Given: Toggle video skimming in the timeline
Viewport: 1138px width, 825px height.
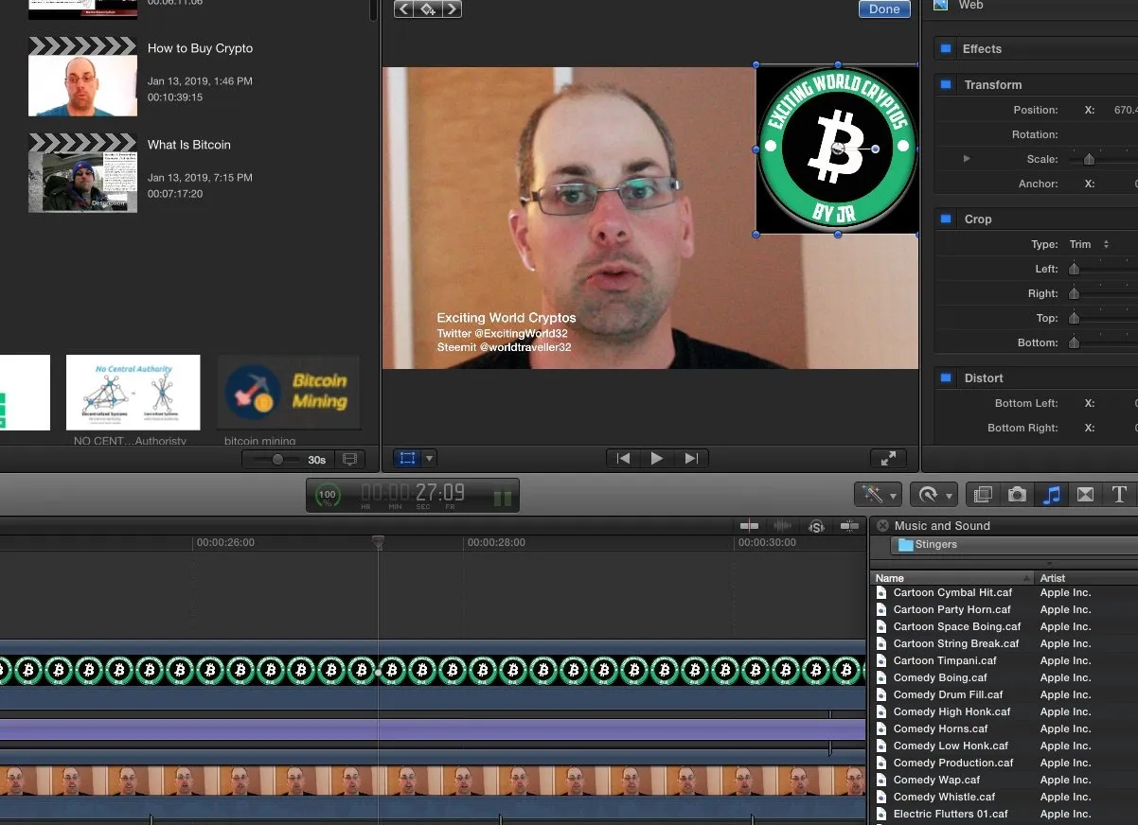Looking at the screenshot, I should pos(750,526).
